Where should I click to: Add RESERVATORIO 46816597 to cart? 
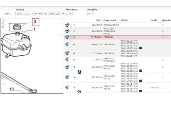[x=67, y=25]
